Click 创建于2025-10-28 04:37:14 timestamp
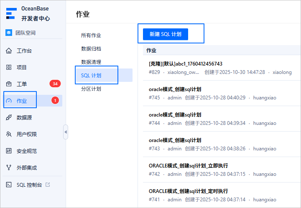301x208 pixels. (215, 200)
